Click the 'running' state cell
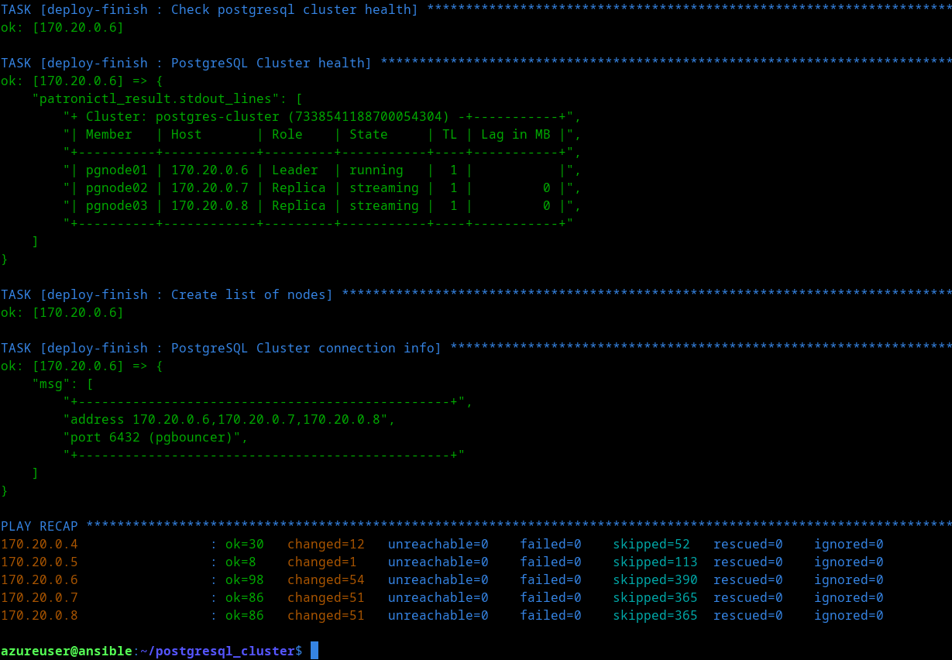 376,170
